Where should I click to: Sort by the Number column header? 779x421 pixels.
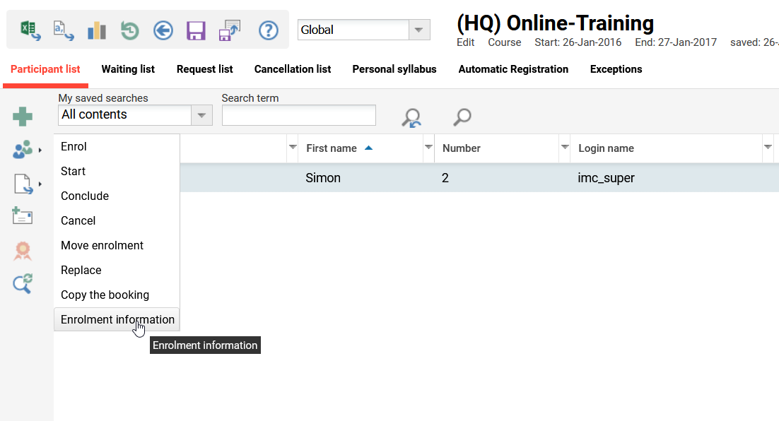462,148
